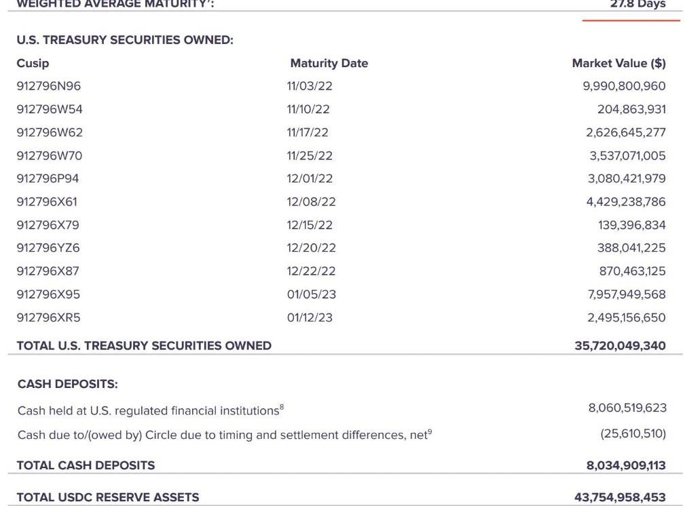Click market value 139,396,834
Screen dimensions: 700x506
pos(631,225)
